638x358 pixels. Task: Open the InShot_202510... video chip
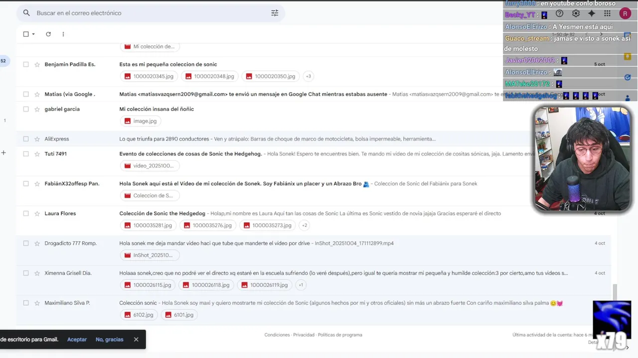point(150,255)
